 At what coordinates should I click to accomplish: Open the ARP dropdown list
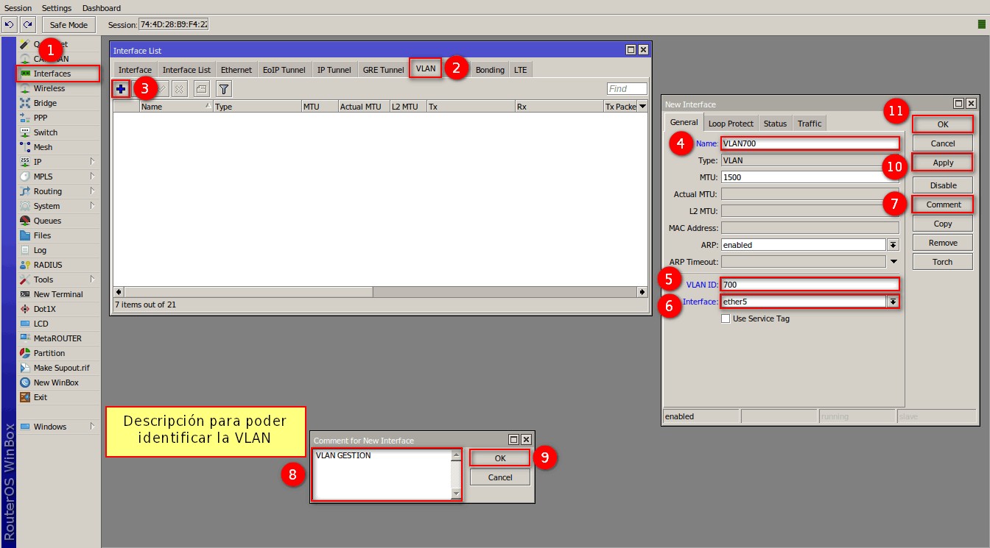(894, 245)
